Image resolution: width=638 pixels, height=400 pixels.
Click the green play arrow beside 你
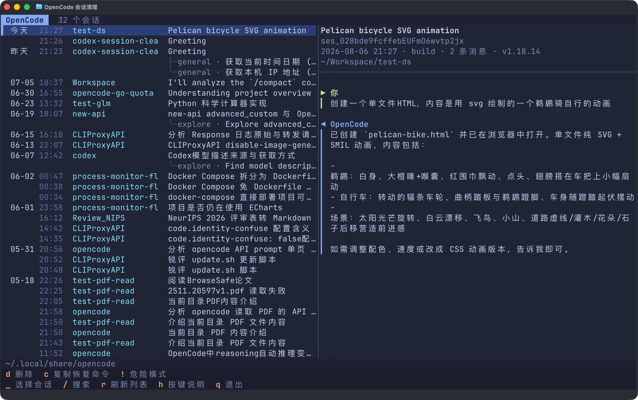click(x=323, y=93)
